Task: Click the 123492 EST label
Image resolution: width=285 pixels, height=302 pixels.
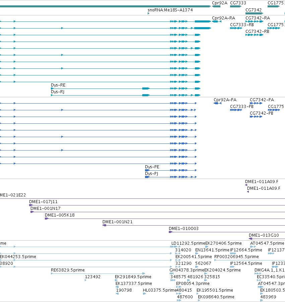Action: [93, 277]
